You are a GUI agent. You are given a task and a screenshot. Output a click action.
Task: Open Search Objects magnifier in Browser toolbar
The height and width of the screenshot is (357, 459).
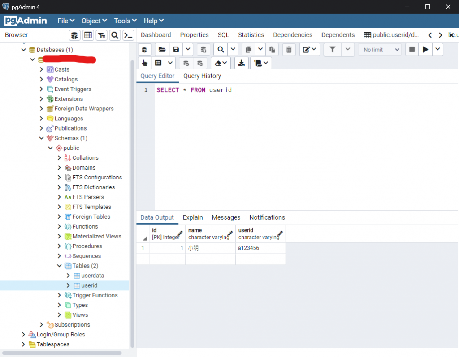[x=115, y=35]
